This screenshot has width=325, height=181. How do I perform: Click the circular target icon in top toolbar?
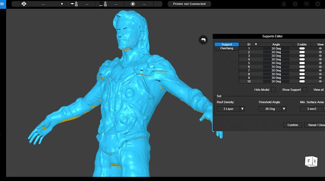click(133, 4)
